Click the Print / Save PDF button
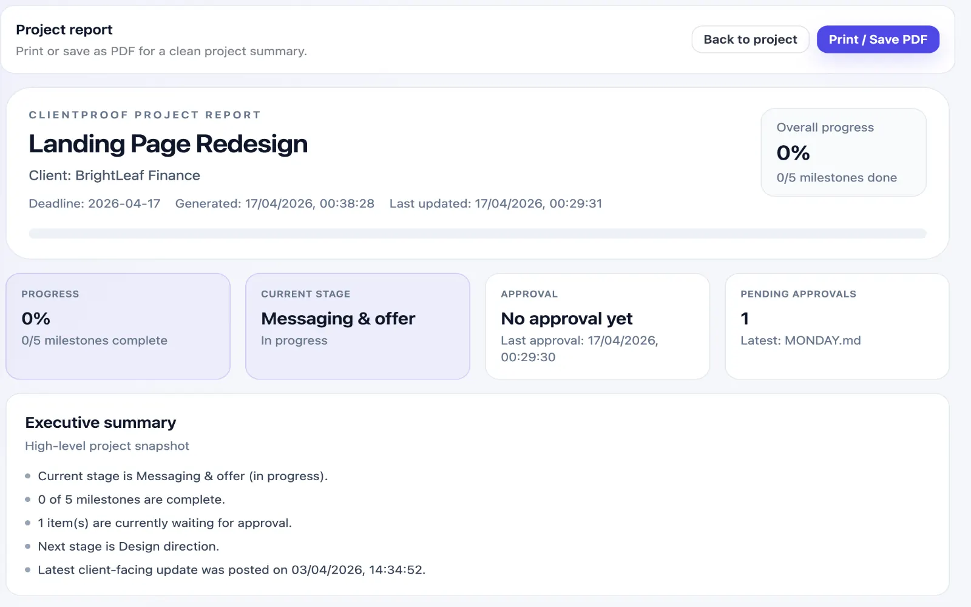Screen dimensions: 971x607 click(x=878, y=39)
